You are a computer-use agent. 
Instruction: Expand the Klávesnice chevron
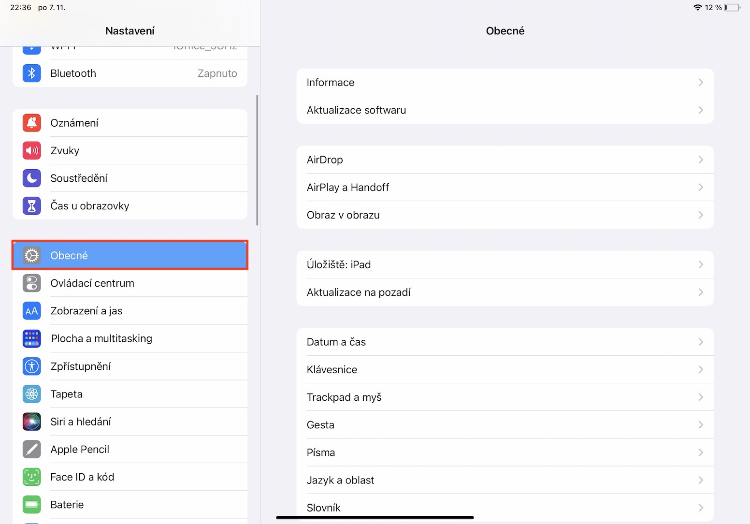click(x=700, y=370)
